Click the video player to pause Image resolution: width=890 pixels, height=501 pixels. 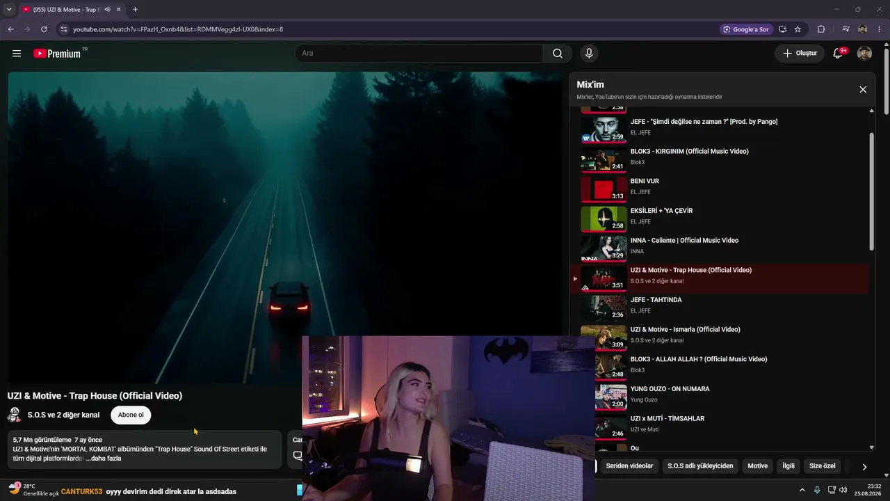pyautogui.click(x=284, y=227)
